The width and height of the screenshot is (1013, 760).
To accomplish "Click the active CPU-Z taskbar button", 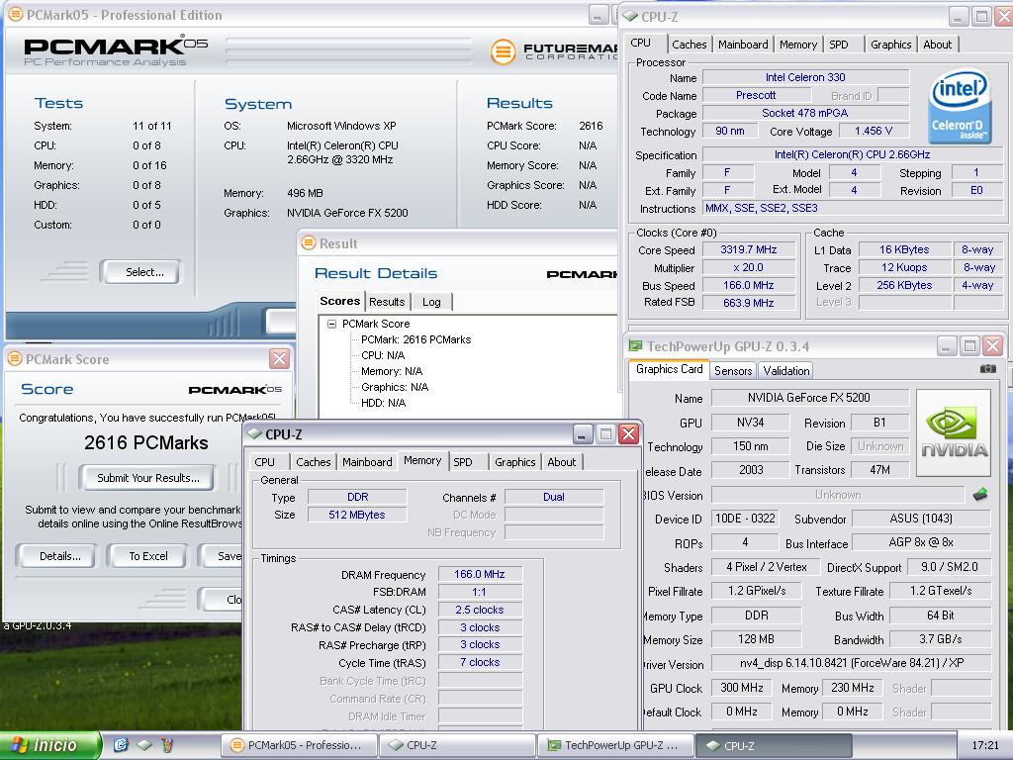I will (774, 745).
